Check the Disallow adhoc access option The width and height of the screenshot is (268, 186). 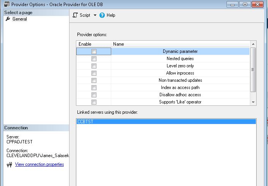tap(94, 95)
